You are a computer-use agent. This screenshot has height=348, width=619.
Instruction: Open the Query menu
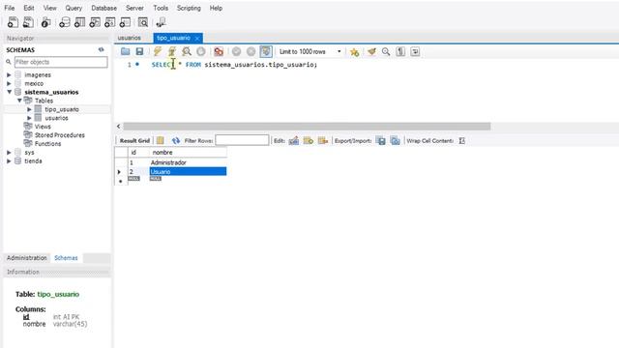(x=74, y=8)
